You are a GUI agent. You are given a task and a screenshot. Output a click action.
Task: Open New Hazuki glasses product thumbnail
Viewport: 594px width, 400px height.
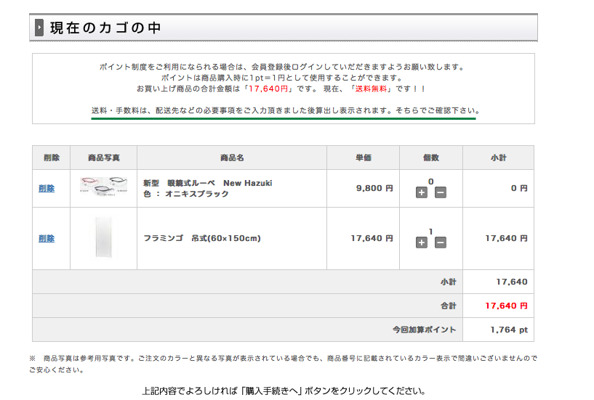103,186
